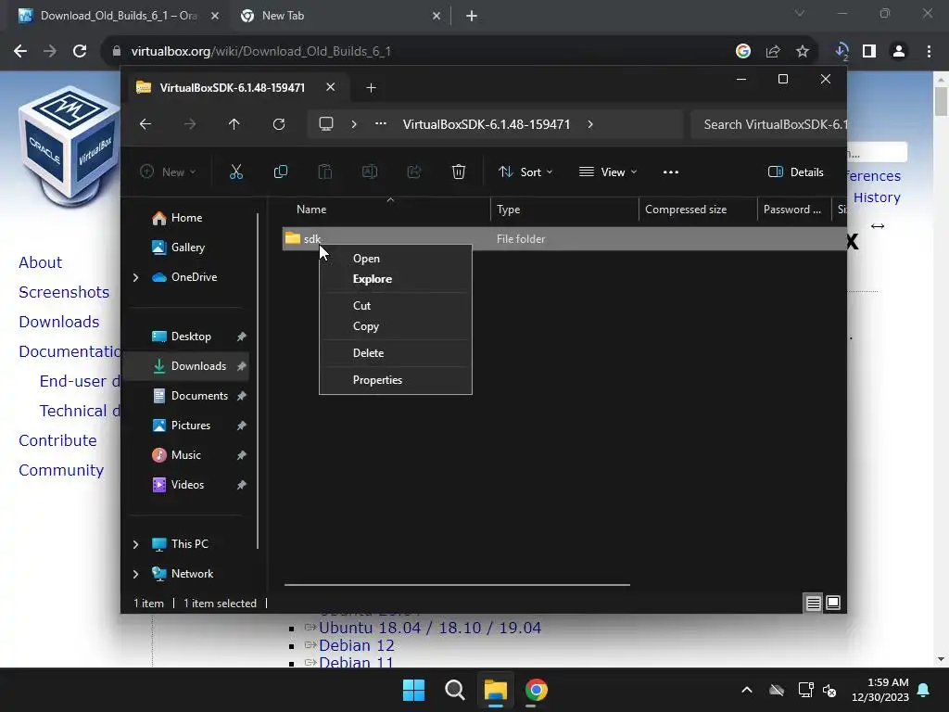
Task: Show hidden system tray icons
Action: 747,690
